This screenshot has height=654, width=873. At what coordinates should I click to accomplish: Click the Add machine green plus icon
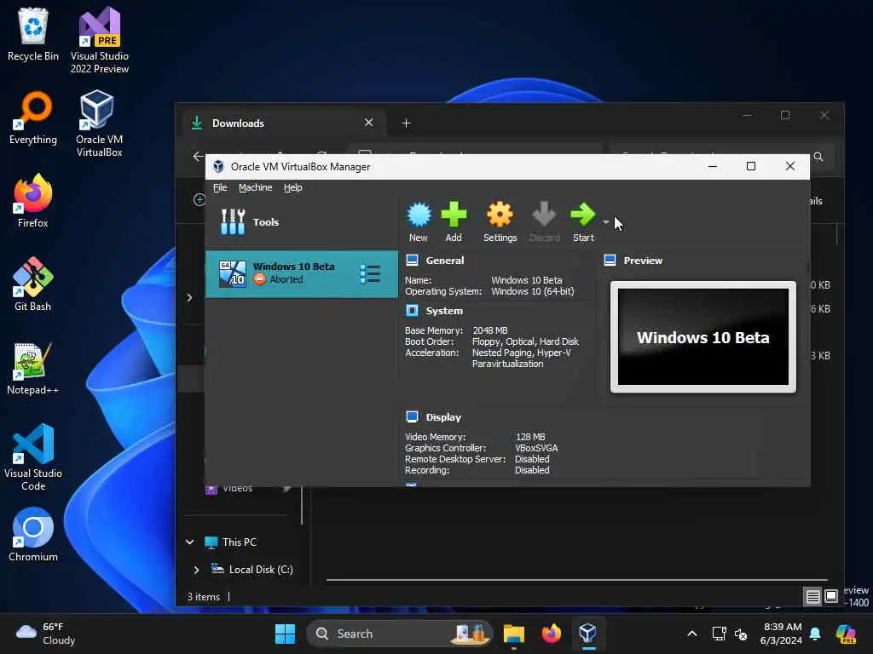pyautogui.click(x=454, y=215)
